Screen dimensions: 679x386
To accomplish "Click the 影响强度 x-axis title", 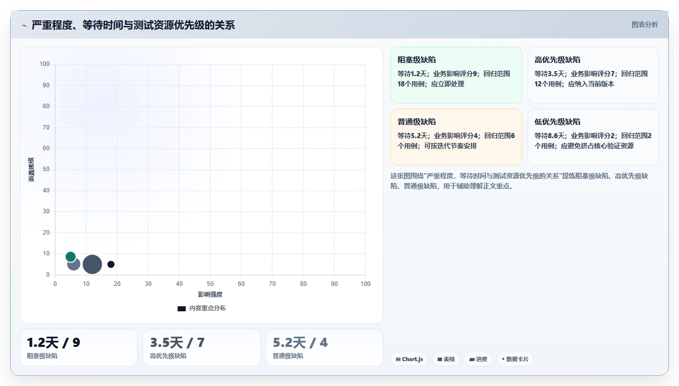I will pyautogui.click(x=210, y=295).
